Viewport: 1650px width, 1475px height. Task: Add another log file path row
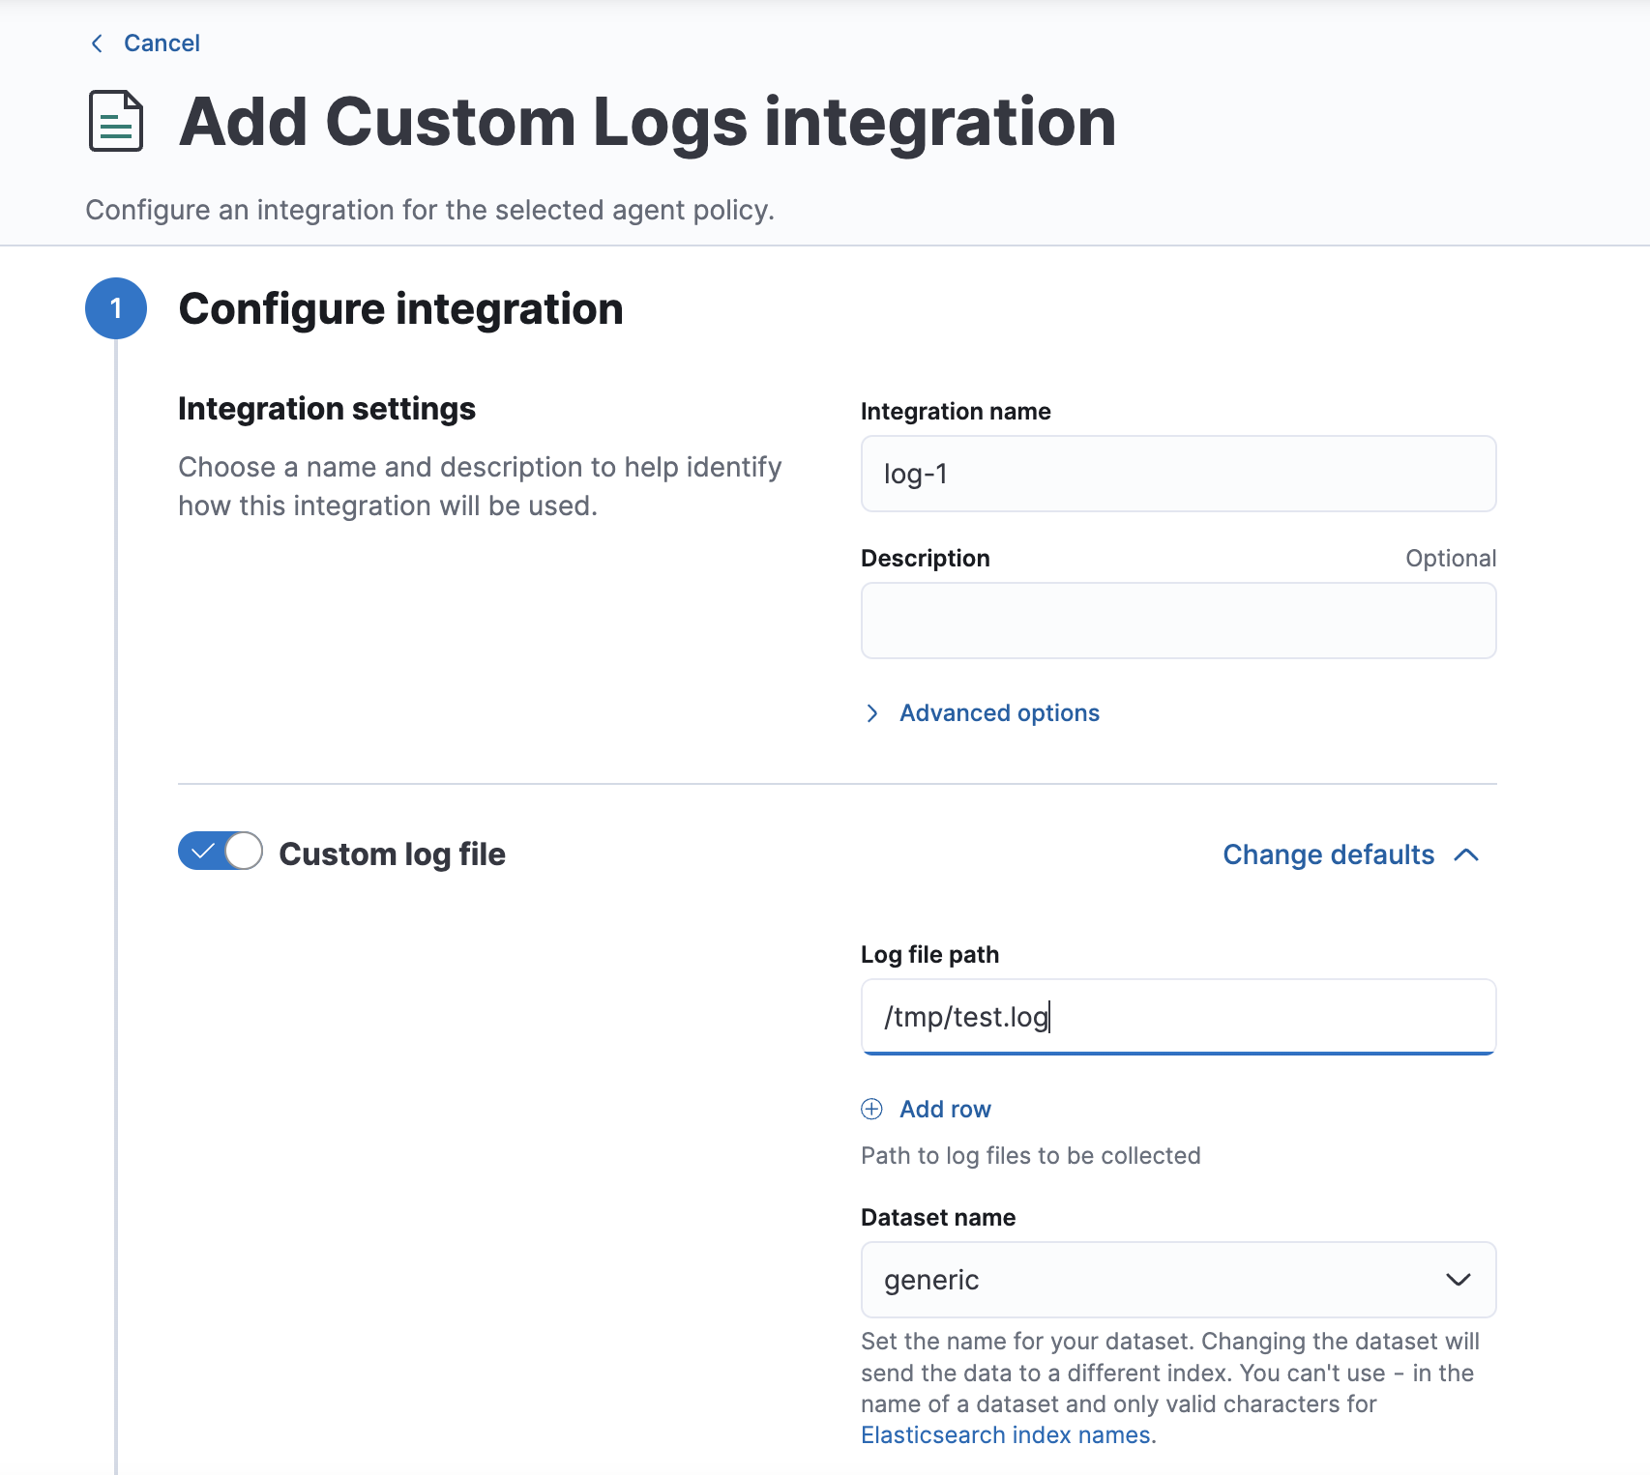click(944, 1109)
